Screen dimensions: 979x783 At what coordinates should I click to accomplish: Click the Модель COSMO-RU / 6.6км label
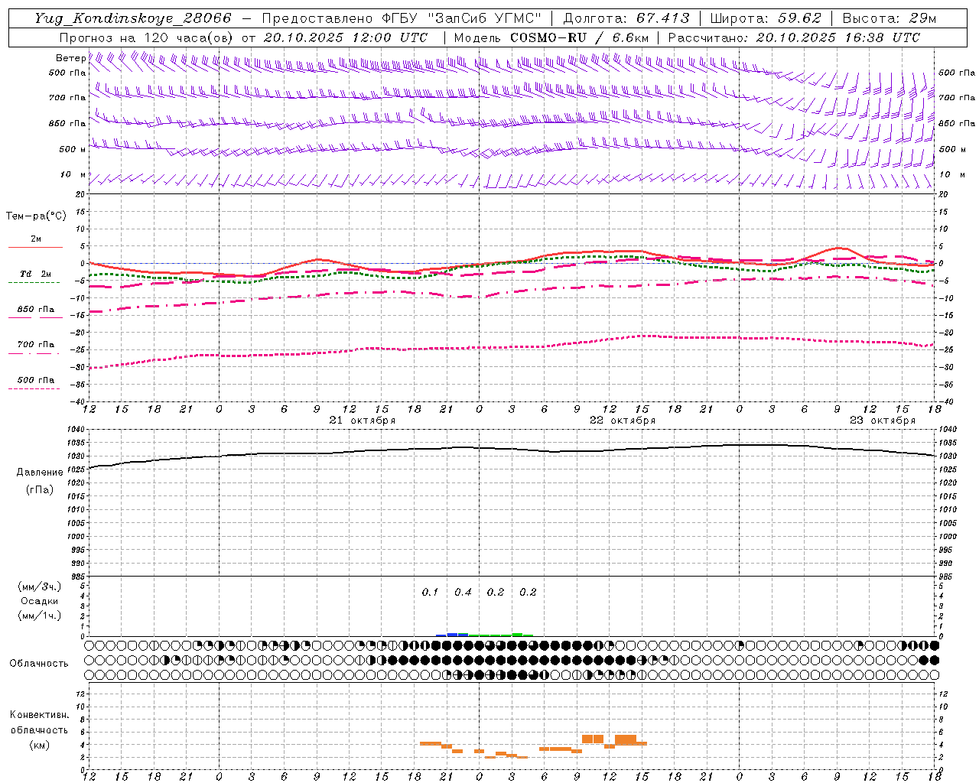(x=551, y=37)
